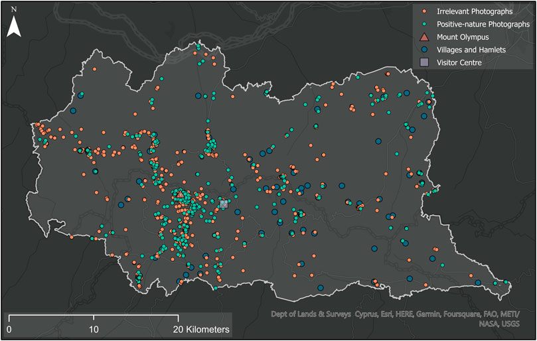Click the '0' scale bar label
537x341 pixels.
tap(9, 329)
